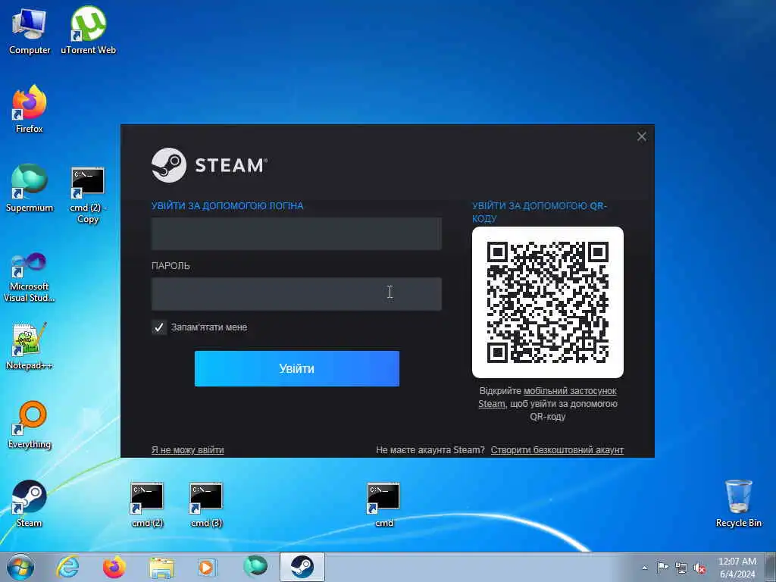The image size is (776, 582).
Task: Select the Steam desktop shortcut
Action: (30, 503)
